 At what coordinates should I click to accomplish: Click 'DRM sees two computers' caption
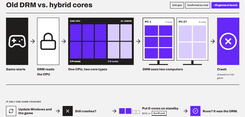pos(163,69)
